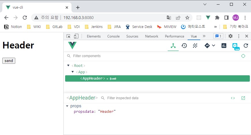The width and height of the screenshot is (251, 135).
Task: Collapse the App component node
Action: click(73, 72)
